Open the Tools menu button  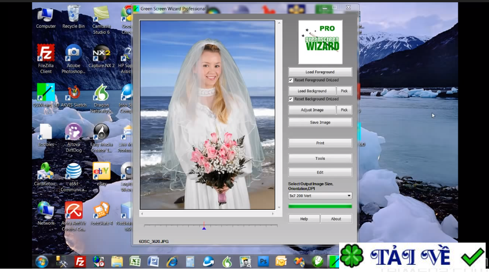320,159
